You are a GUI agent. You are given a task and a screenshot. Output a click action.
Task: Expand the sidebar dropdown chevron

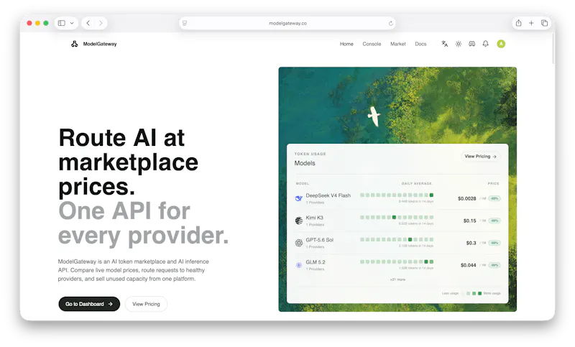coord(72,23)
